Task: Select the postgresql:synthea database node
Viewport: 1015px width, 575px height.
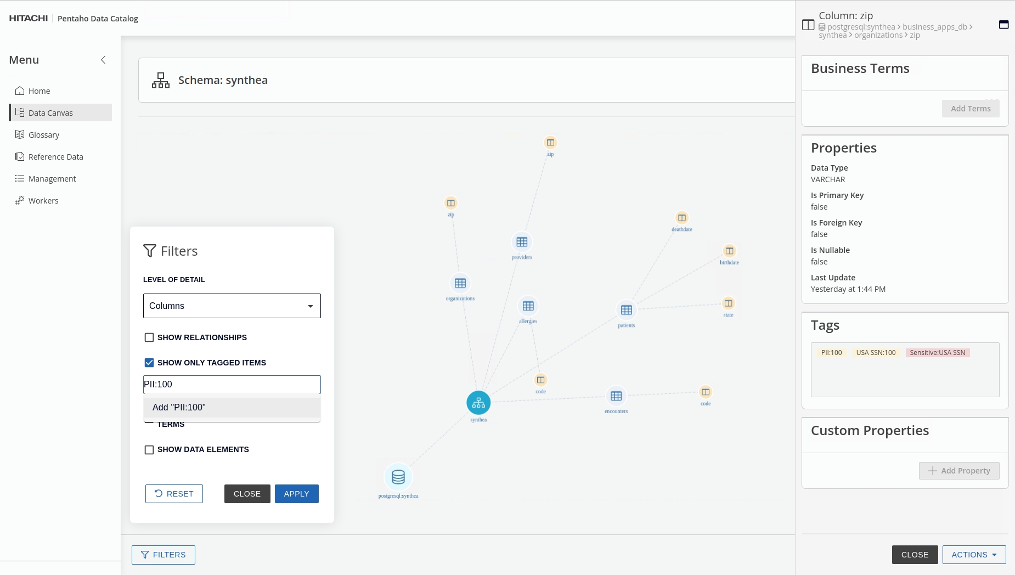Action: point(398,477)
